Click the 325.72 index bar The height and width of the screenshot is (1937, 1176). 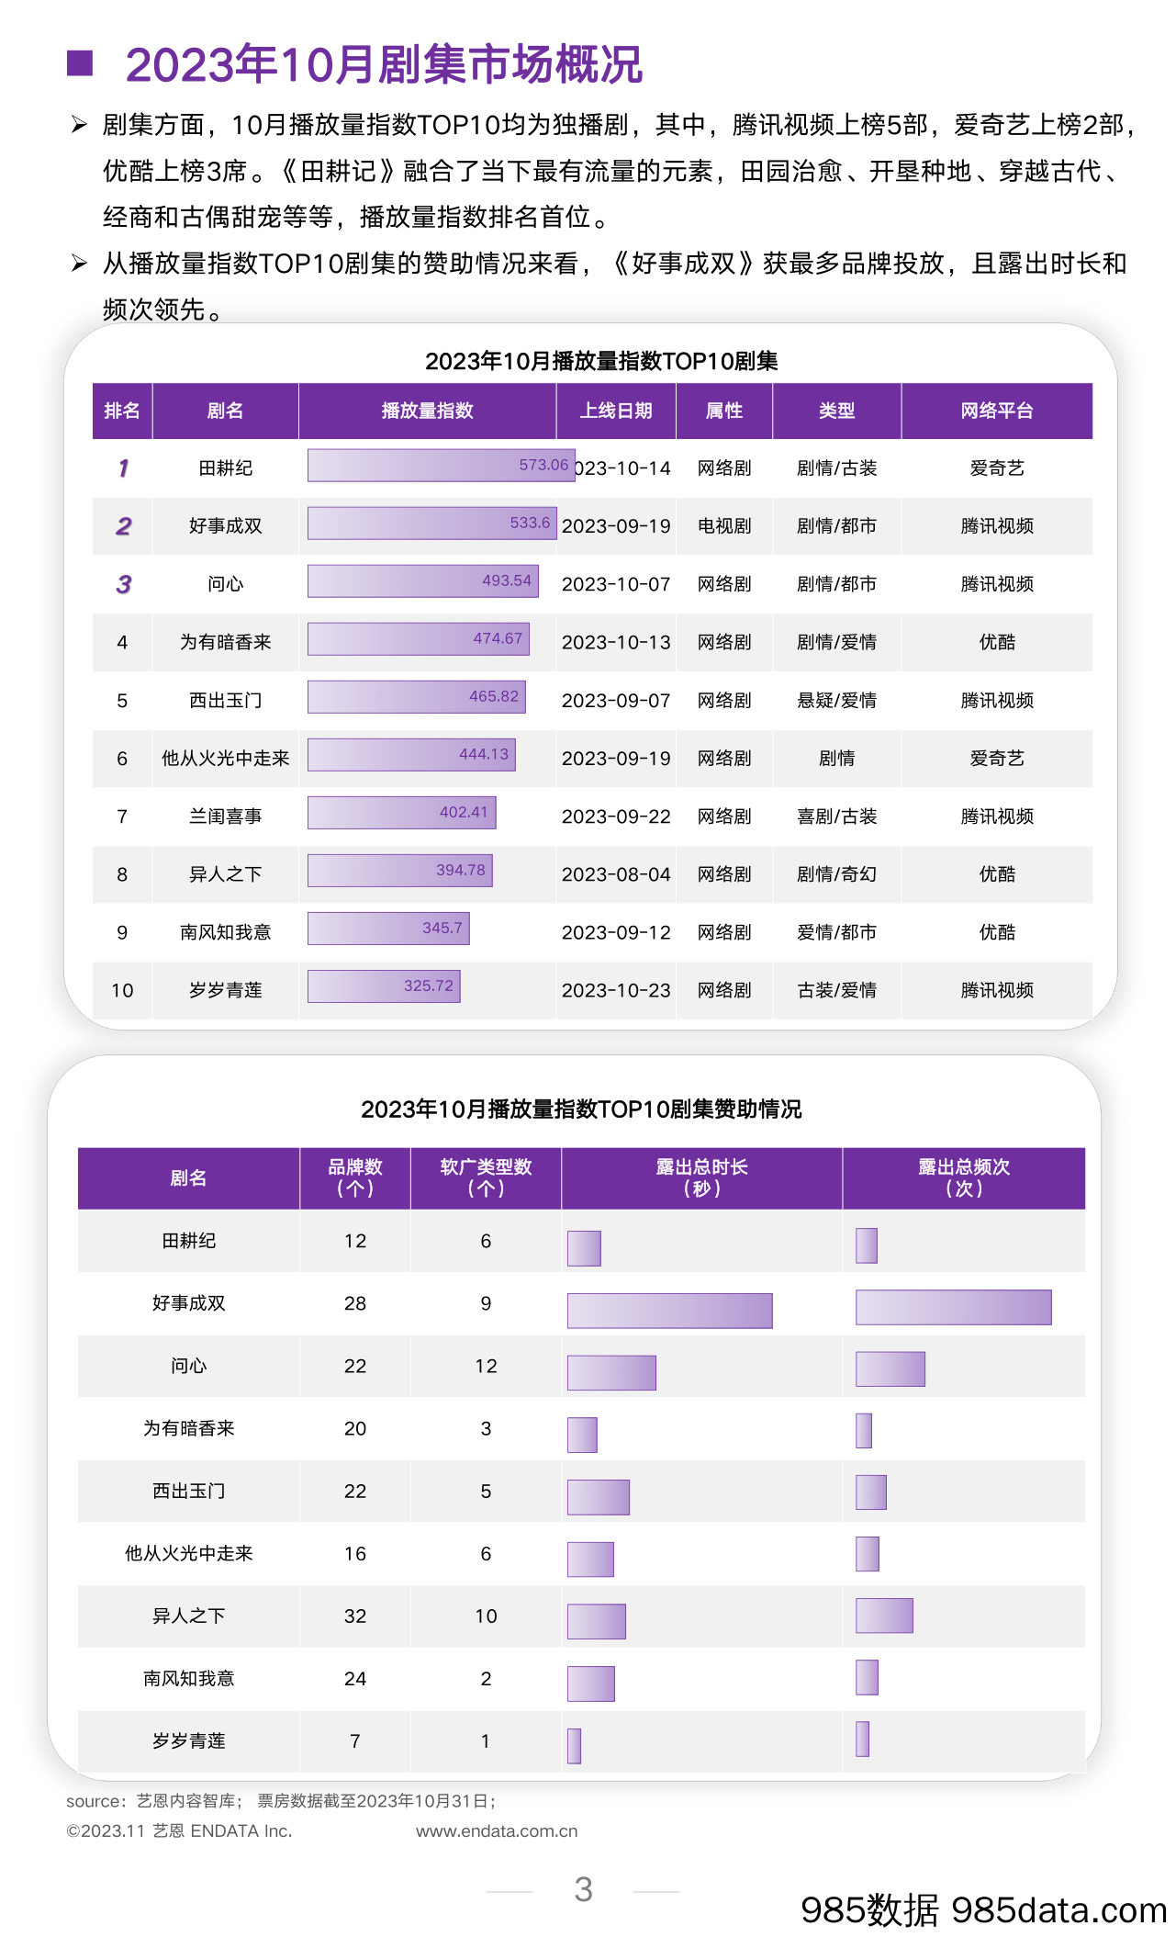coord(384,986)
